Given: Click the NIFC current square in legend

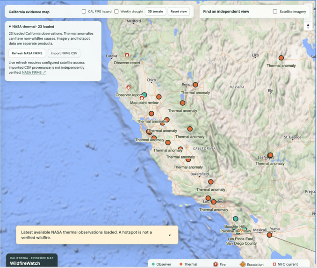Looking at the screenshot, I should [x=274, y=264].
